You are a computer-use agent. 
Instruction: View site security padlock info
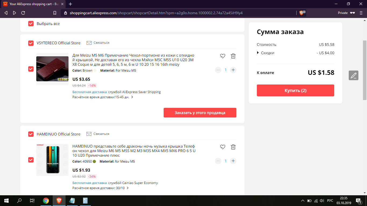click(x=65, y=13)
